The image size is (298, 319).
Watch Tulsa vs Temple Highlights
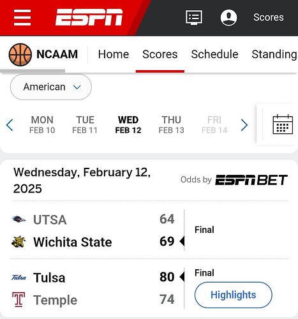(x=234, y=295)
